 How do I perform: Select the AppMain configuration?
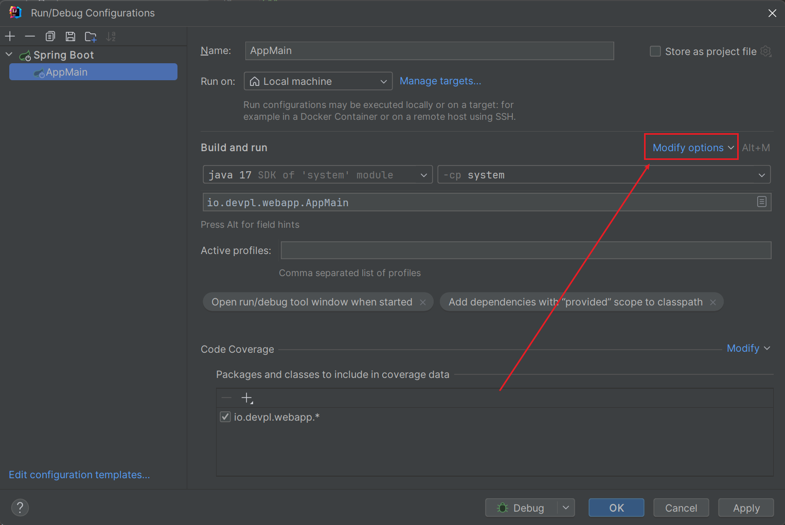point(93,72)
